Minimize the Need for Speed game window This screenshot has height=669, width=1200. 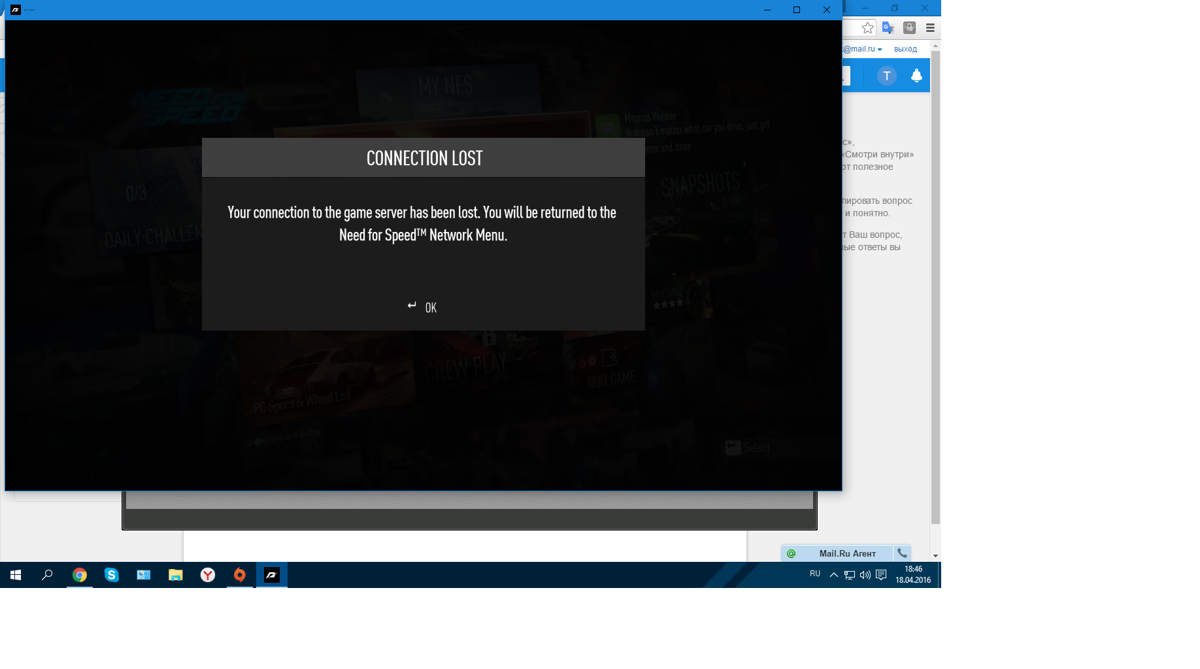pyautogui.click(x=767, y=10)
